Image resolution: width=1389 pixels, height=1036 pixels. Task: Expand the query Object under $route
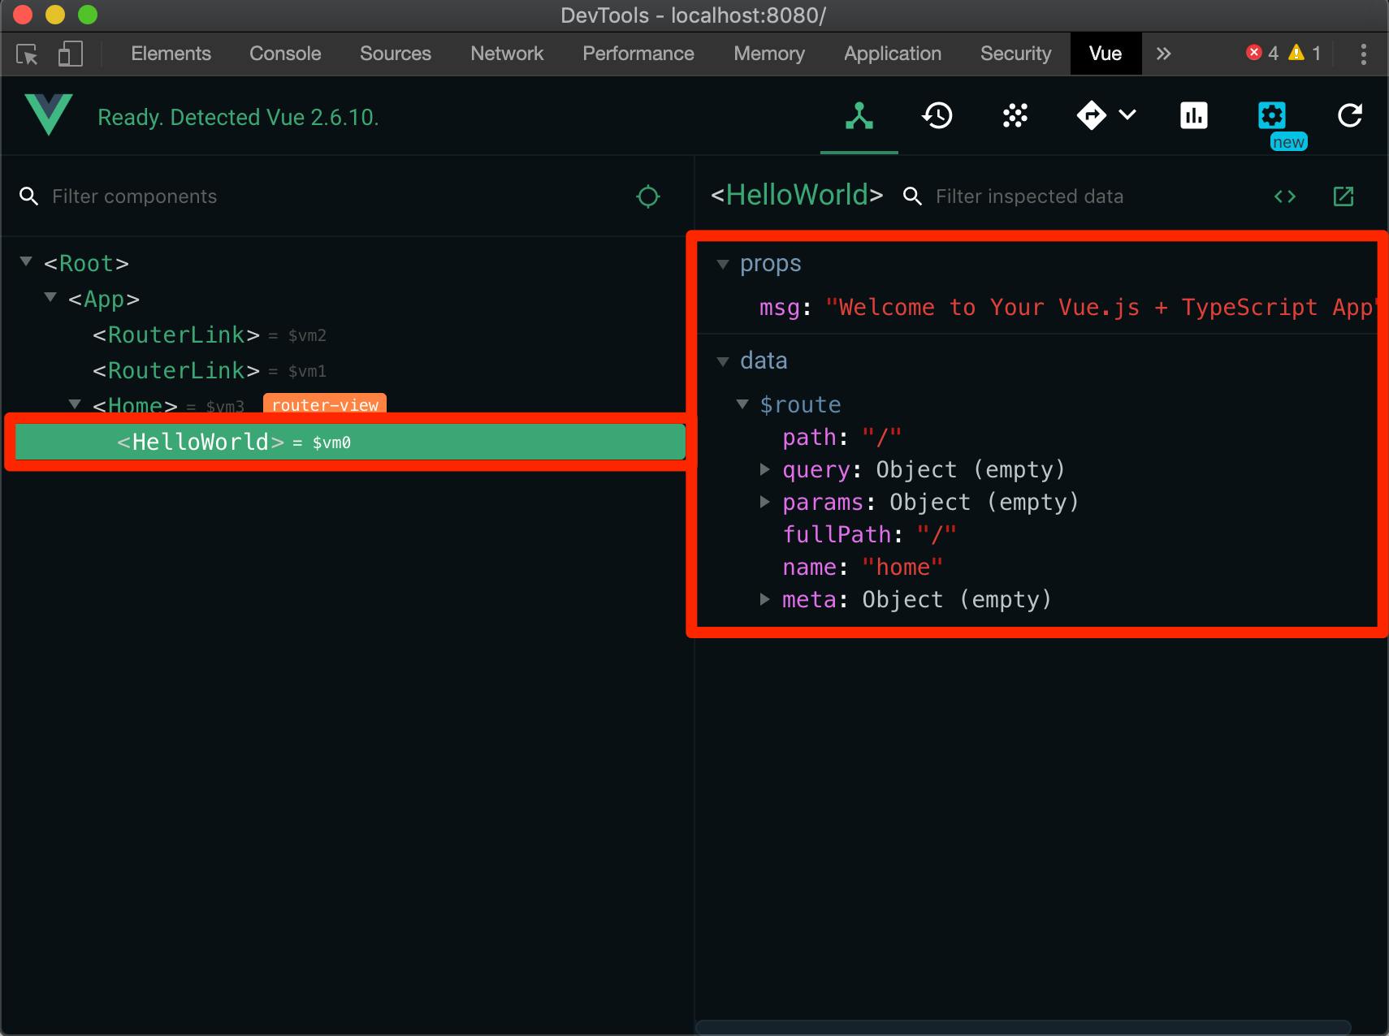pos(766,469)
